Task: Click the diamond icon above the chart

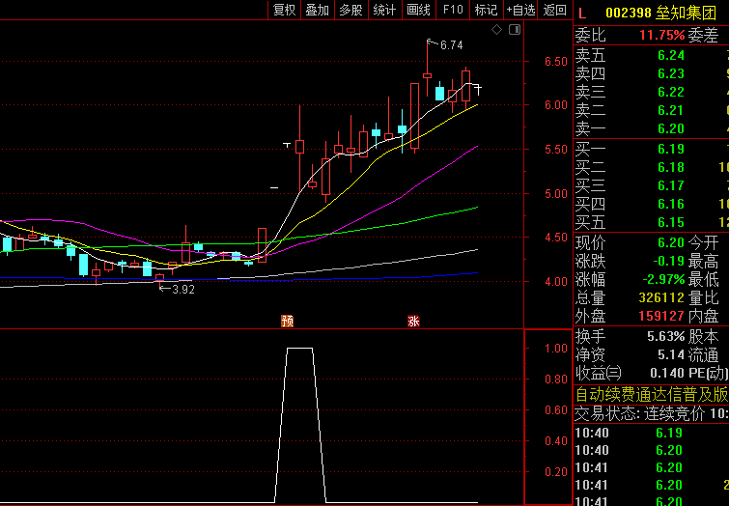Action: 496,30
